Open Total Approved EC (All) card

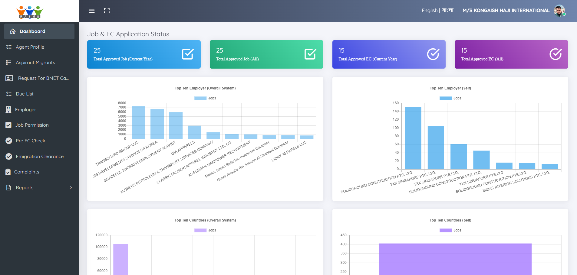pos(511,54)
